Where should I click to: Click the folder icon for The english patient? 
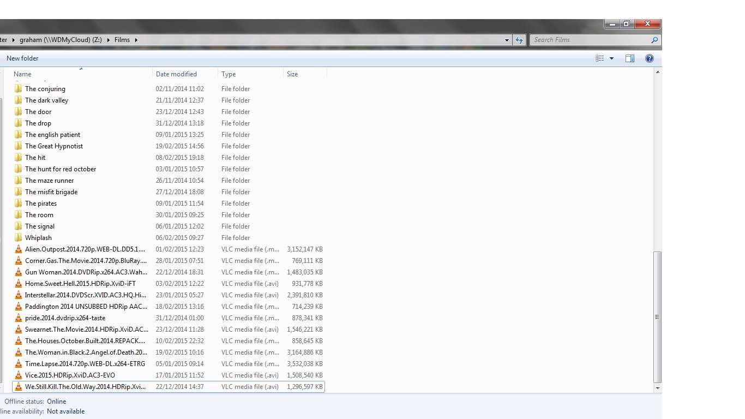[18, 134]
